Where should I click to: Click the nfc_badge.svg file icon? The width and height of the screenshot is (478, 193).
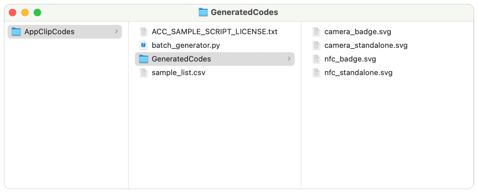[316, 59]
